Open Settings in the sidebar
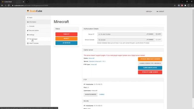194x109 pixels. [x=38, y=35]
